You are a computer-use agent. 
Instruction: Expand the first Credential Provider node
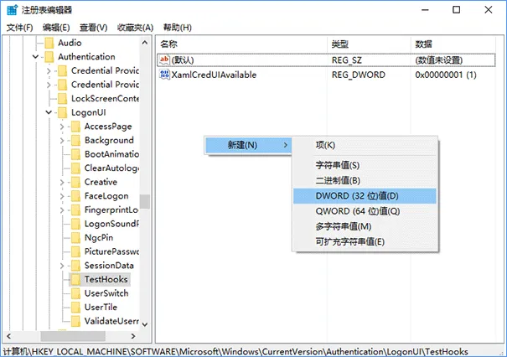tap(49, 71)
